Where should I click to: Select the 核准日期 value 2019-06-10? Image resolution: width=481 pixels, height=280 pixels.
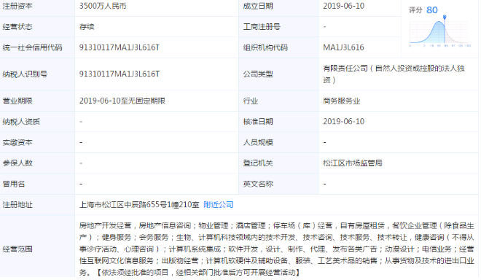coord(343,122)
